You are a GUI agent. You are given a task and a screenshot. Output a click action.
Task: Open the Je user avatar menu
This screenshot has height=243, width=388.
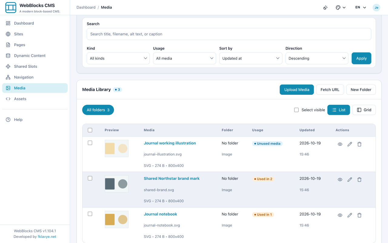click(x=376, y=8)
